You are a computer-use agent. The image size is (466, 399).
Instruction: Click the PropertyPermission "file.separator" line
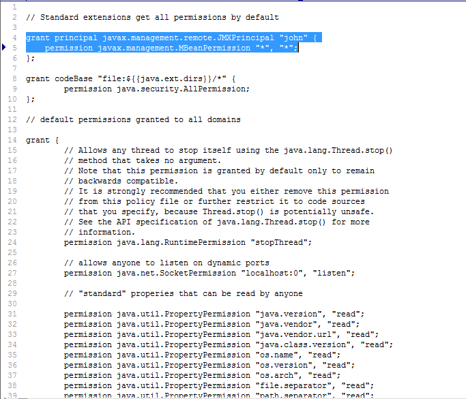pos(219,385)
